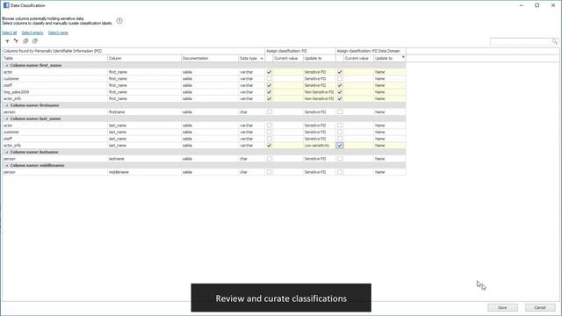
Task: Uncheck Data Domain checkbox for actor first_name row
Action: (x=340, y=72)
